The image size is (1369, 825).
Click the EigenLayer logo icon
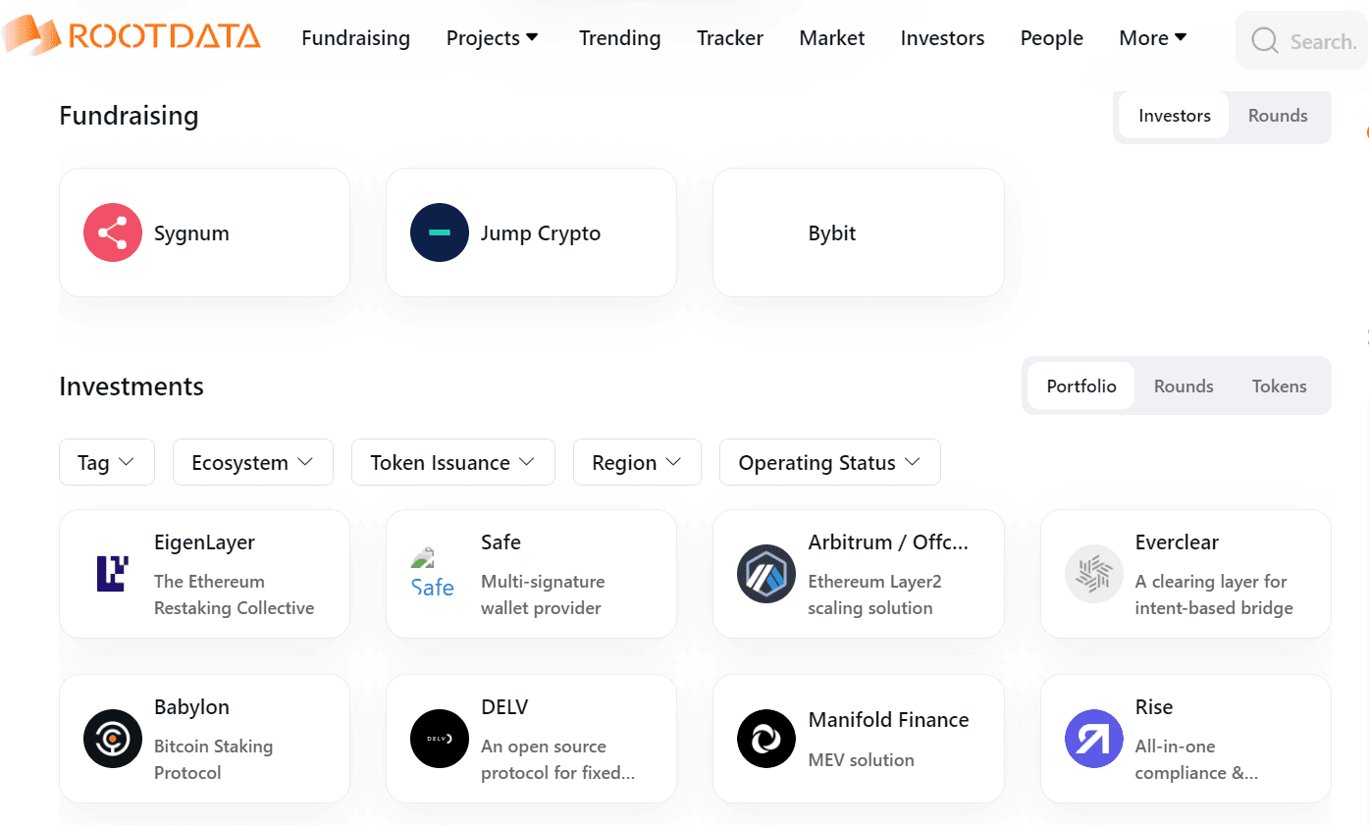(x=112, y=574)
